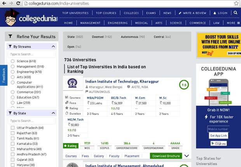
Task: Click the Google Play badge
Action: tap(218, 144)
